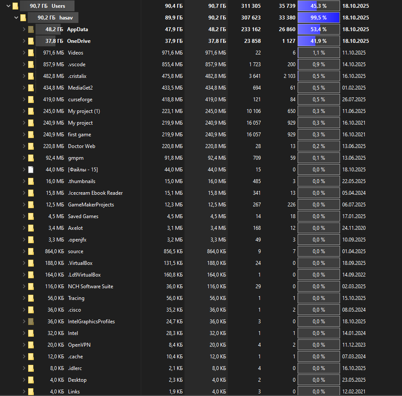Viewport: 402px width, 396px height.
Task: Click the Doctor Web folder icon
Action: [31, 146]
